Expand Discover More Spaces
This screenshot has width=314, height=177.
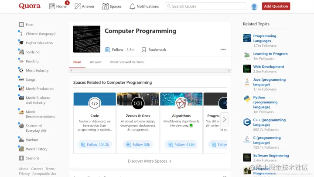pos(150,161)
